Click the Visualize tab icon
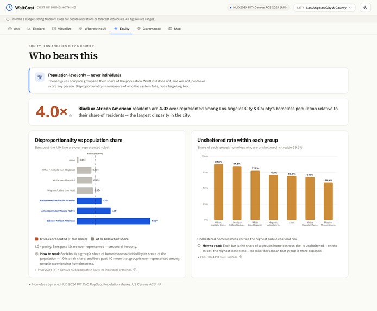This screenshot has width=377, height=311. [x=54, y=29]
